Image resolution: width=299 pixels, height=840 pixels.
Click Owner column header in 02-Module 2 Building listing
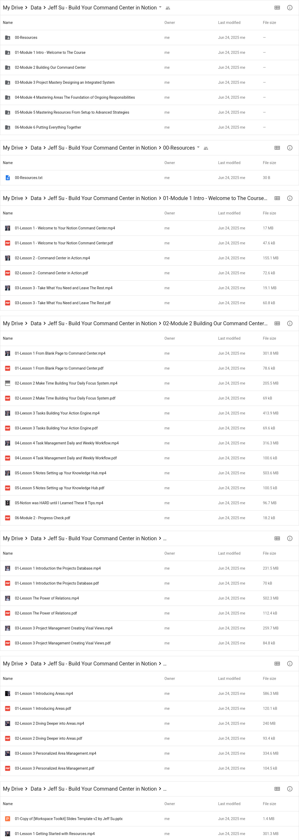(x=170, y=338)
